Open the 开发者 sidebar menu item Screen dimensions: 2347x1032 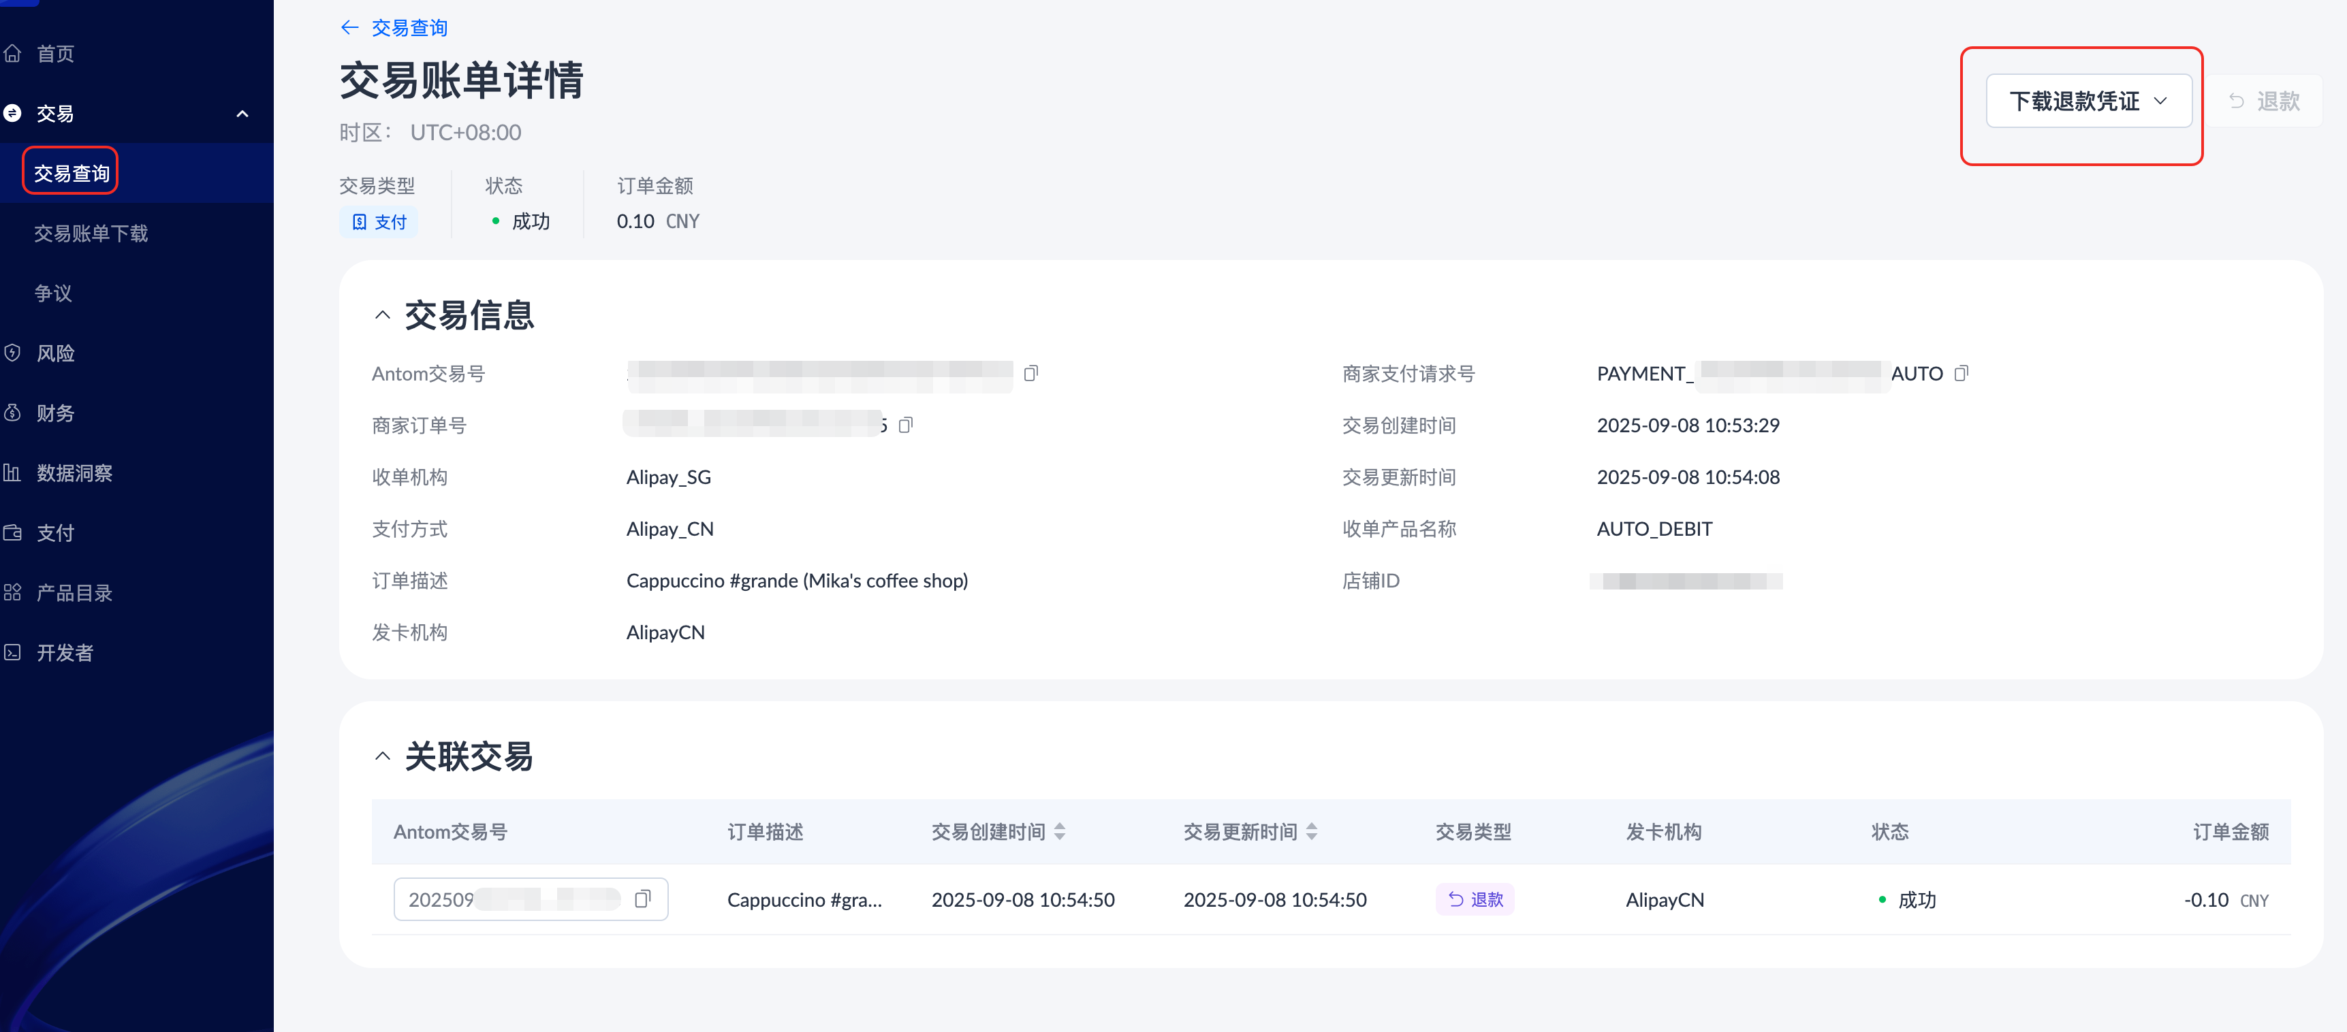pyautogui.click(x=64, y=653)
